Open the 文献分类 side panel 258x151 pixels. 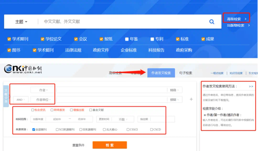pyautogui.click(x=6, y=96)
